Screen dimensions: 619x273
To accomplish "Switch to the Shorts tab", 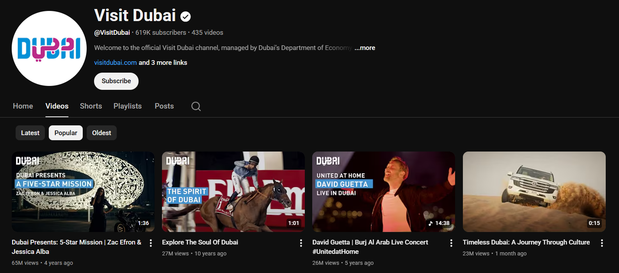I will [x=91, y=106].
